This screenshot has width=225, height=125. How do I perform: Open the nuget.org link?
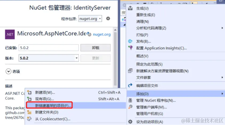pos(102,34)
